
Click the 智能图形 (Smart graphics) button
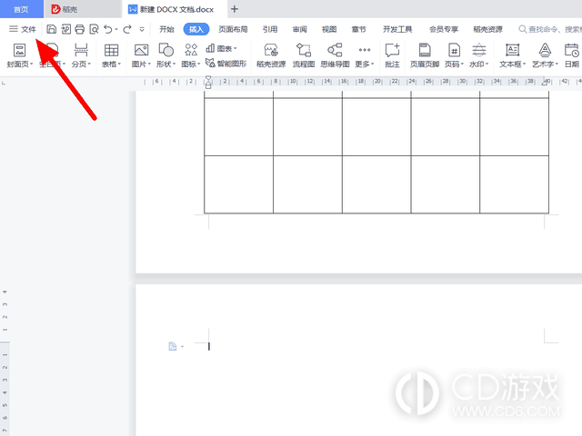(x=226, y=64)
